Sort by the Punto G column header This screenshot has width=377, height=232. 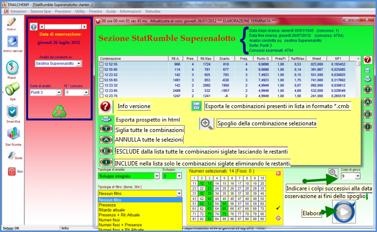tap(262, 58)
